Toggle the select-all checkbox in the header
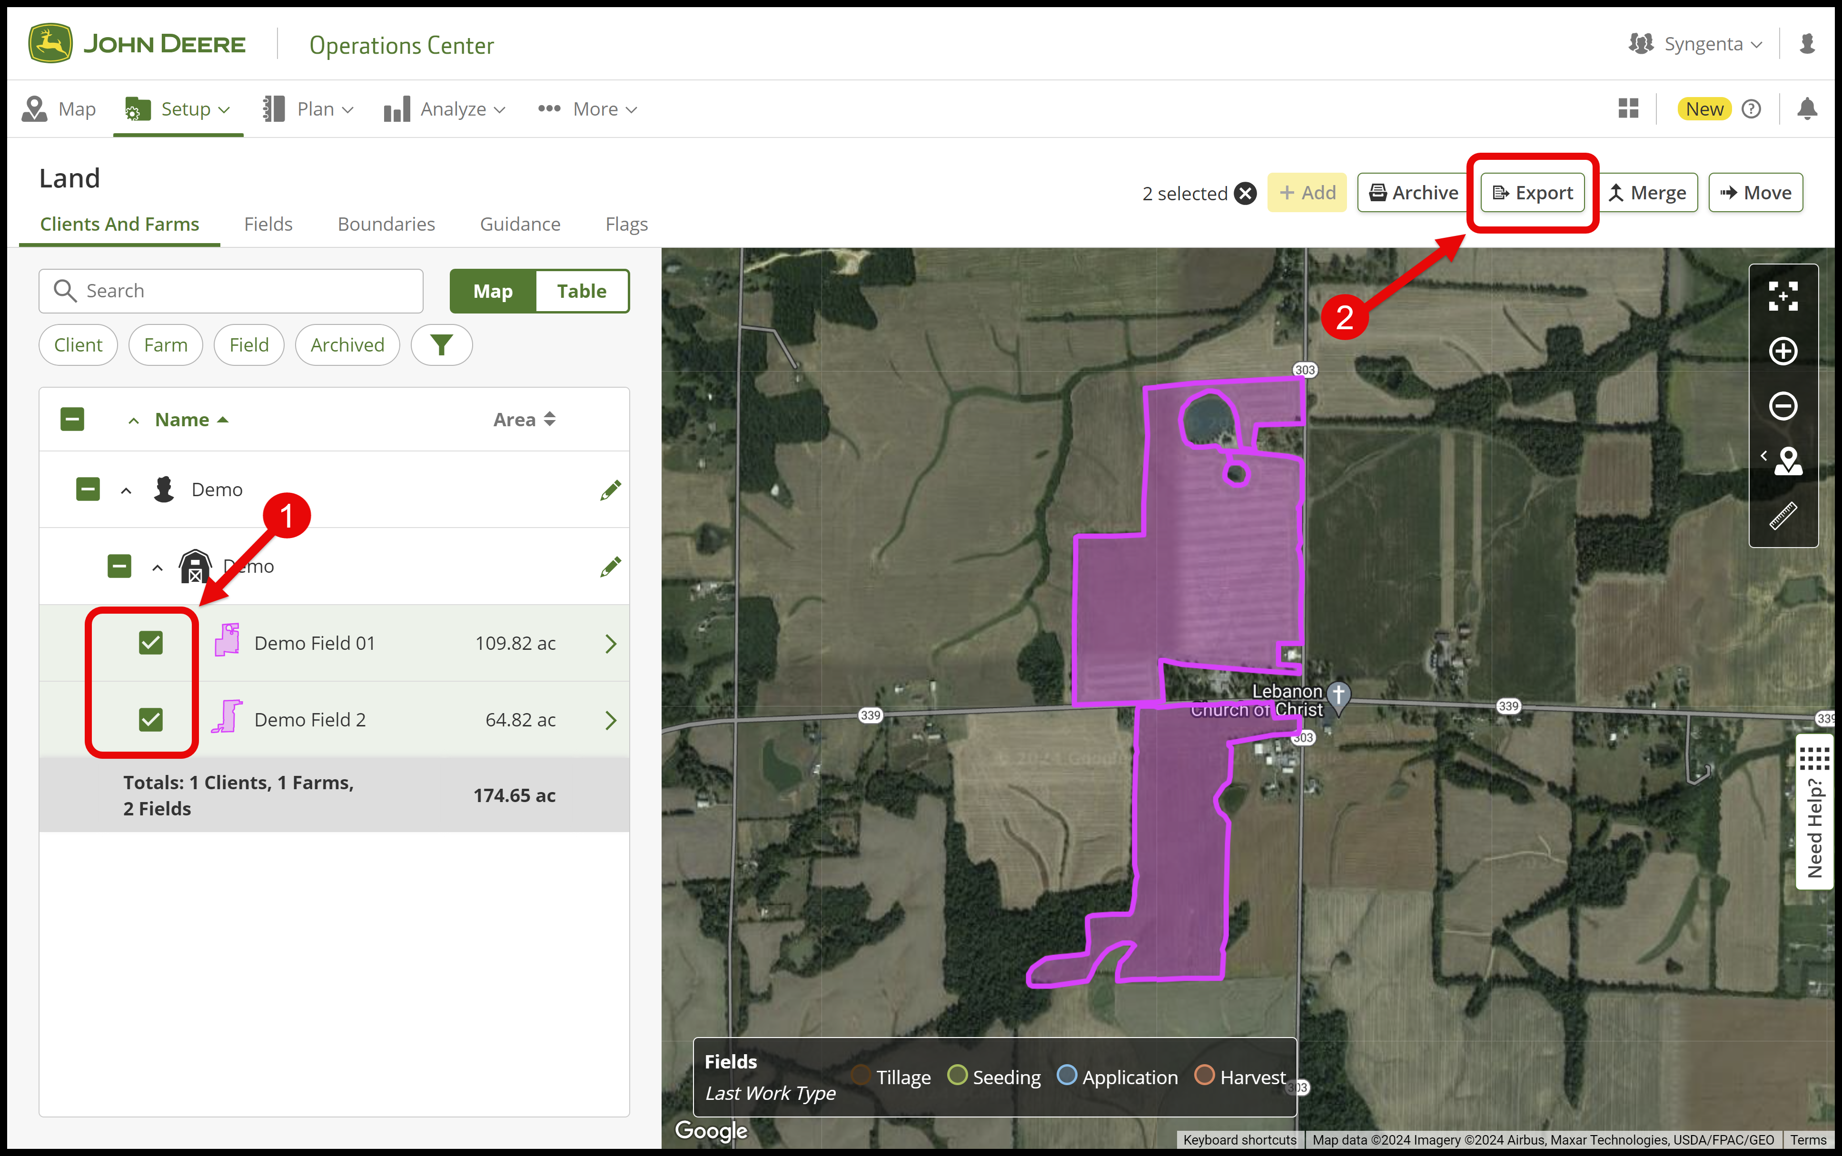The height and width of the screenshot is (1156, 1842). [73, 419]
